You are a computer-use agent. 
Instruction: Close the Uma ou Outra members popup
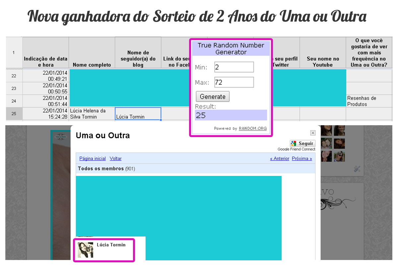[313, 133]
